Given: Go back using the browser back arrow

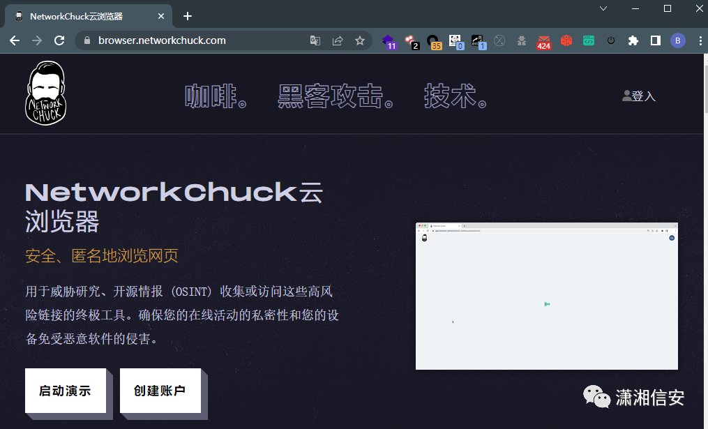Looking at the screenshot, I should click(x=15, y=40).
